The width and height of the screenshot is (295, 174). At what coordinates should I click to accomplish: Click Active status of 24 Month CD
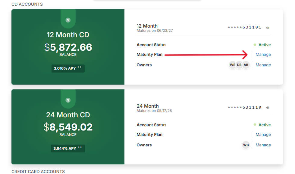[x=262, y=125]
